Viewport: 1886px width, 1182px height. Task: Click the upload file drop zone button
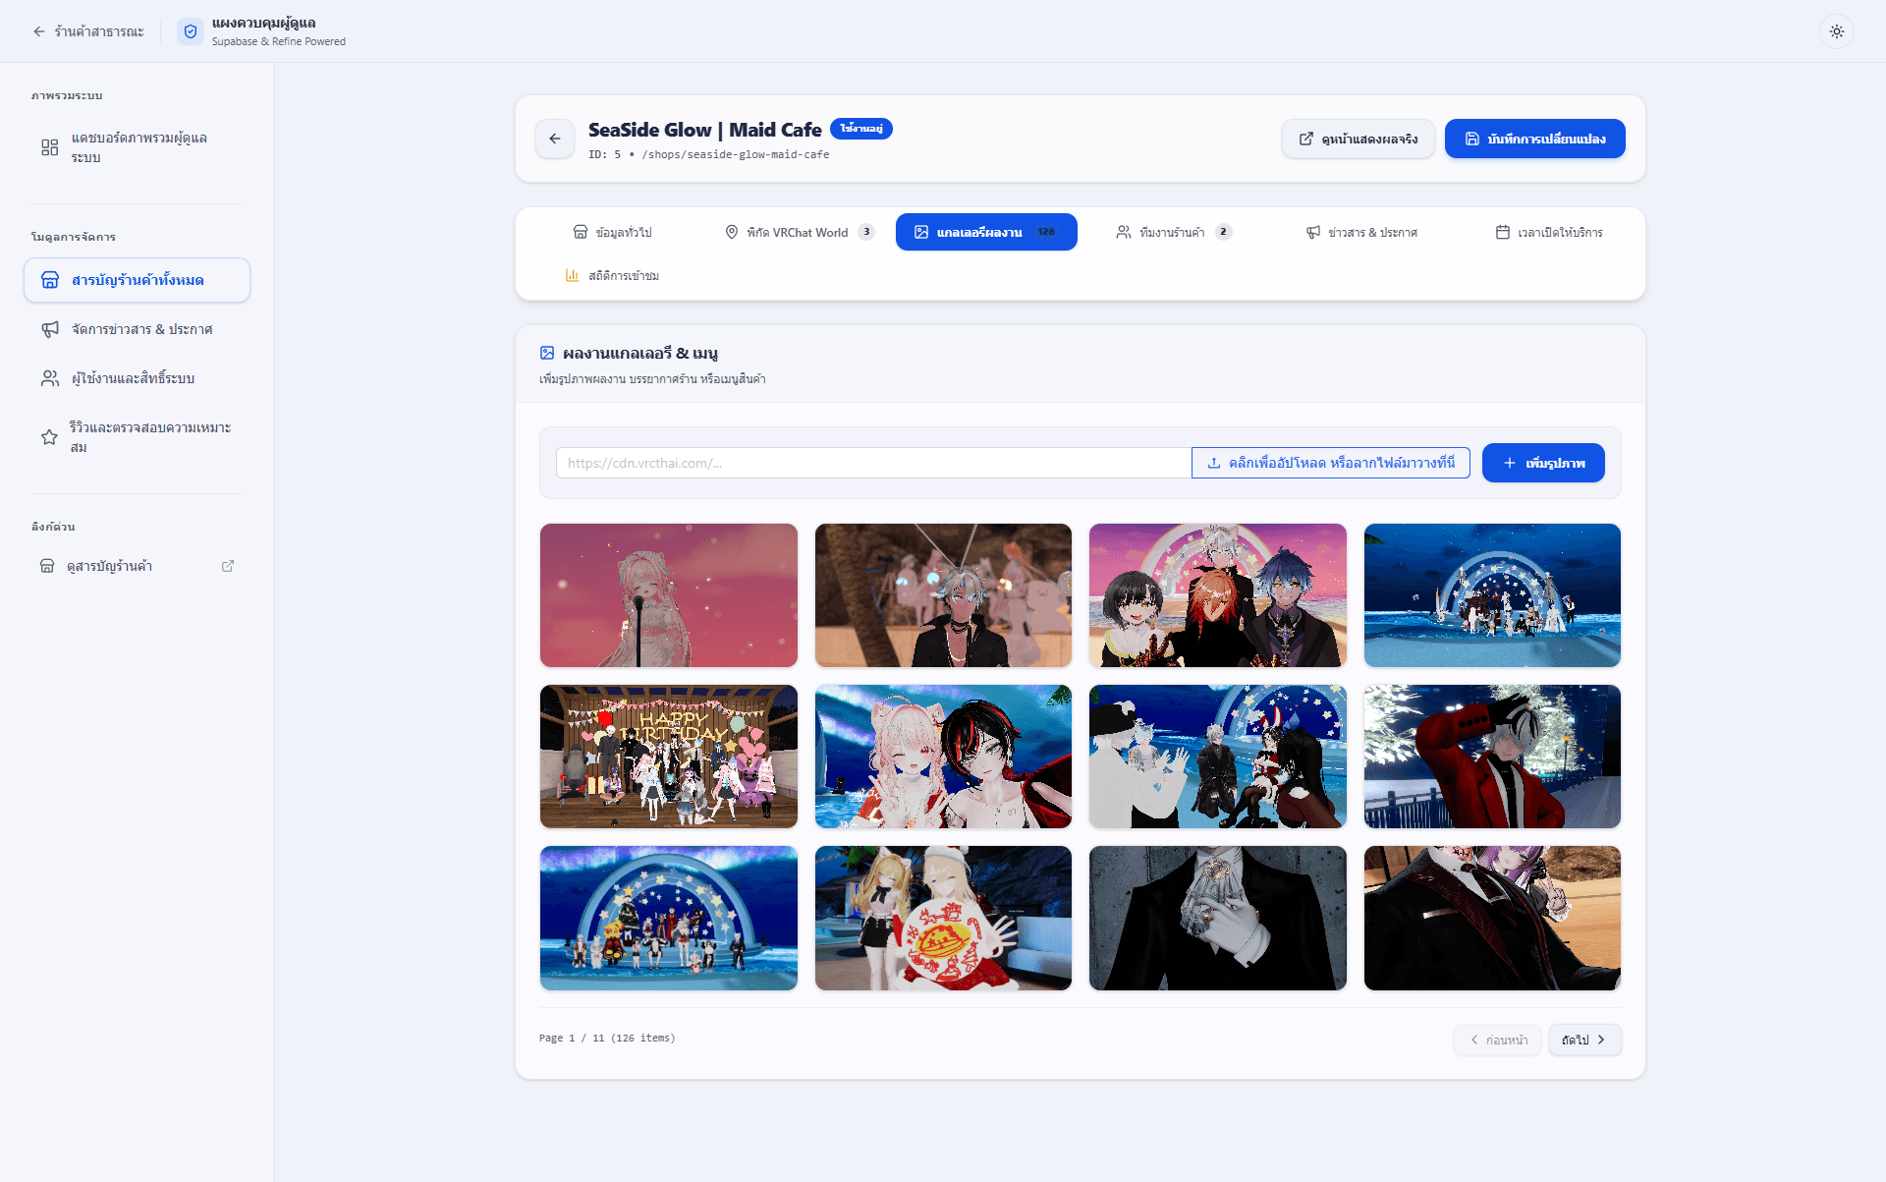tap(1331, 463)
